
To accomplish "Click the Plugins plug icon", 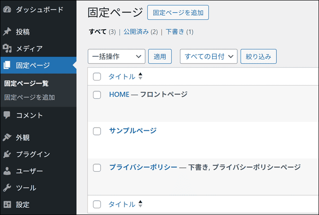I will 7,154.
